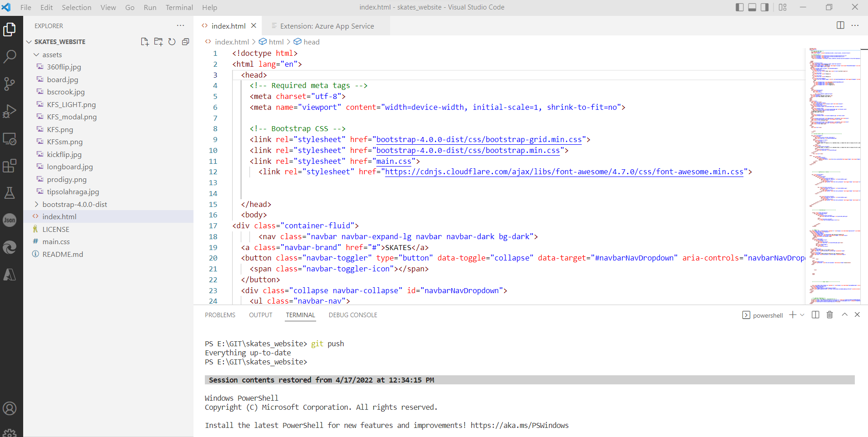Screen dimensions: 868x437
Task: Open the File menu
Action: [x=26, y=7]
